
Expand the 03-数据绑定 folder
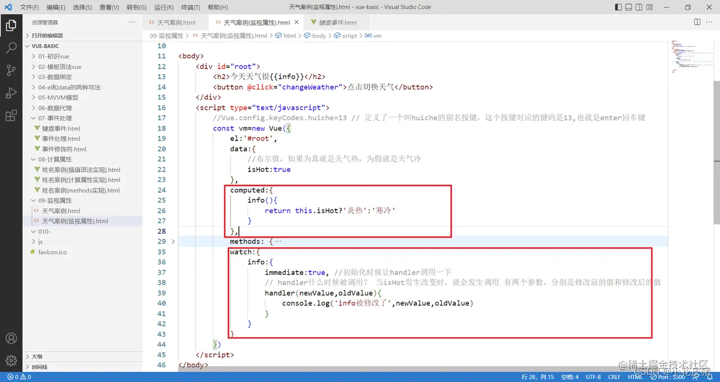coord(83,77)
